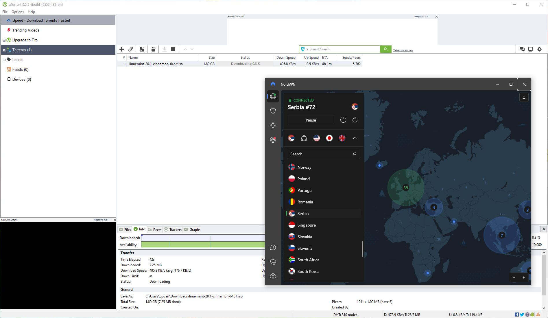The height and width of the screenshot is (318, 548).
Task: Zoom in NordVPN map with plus
Action: (523, 277)
